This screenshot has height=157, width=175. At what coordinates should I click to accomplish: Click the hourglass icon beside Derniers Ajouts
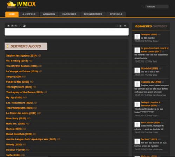pos(8,46)
